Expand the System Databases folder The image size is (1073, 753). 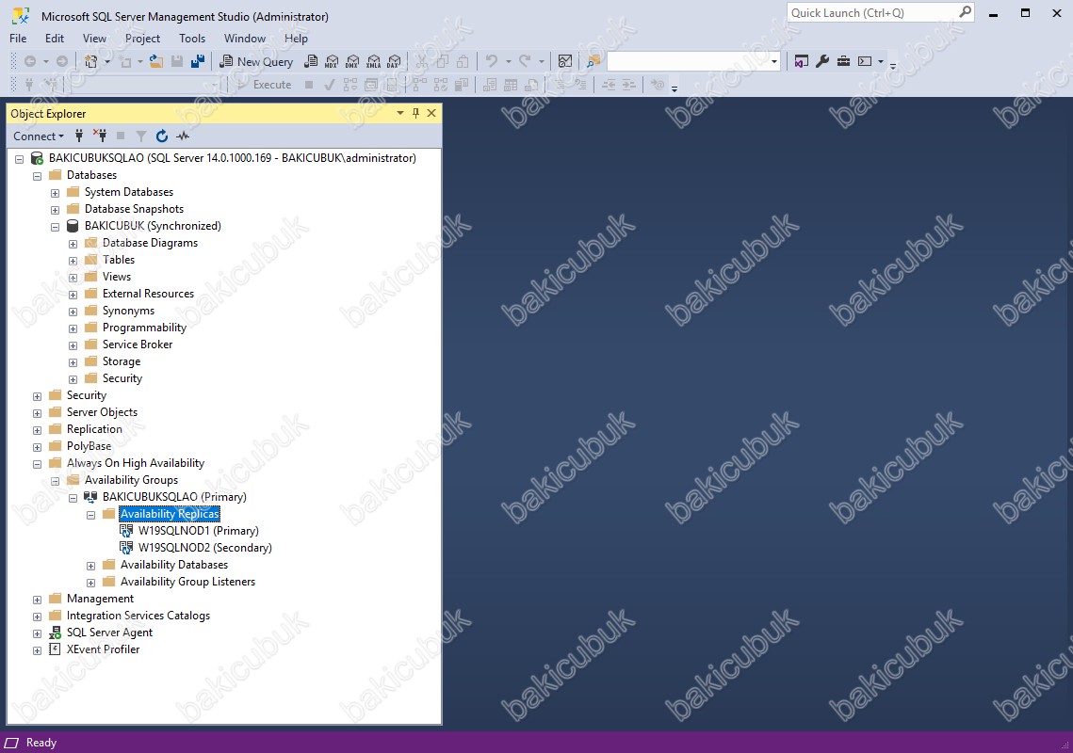click(55, 193)
